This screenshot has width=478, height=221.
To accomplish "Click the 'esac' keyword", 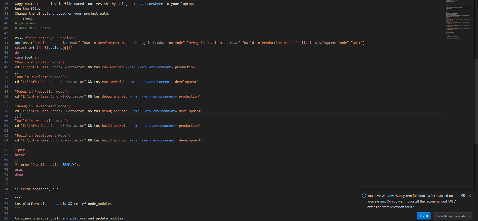I will click(19, 170).
